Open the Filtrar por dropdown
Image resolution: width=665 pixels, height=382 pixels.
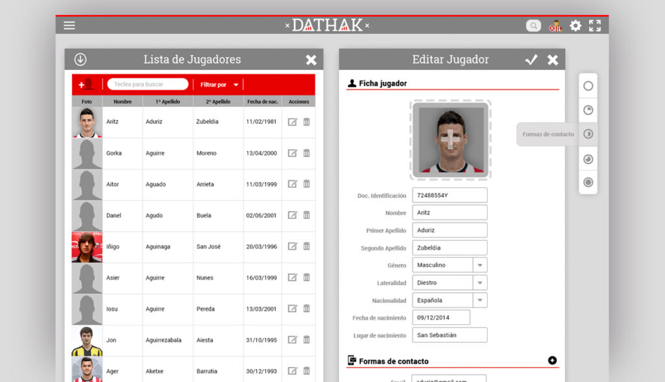pyautogui.click(x=220, y=85)
